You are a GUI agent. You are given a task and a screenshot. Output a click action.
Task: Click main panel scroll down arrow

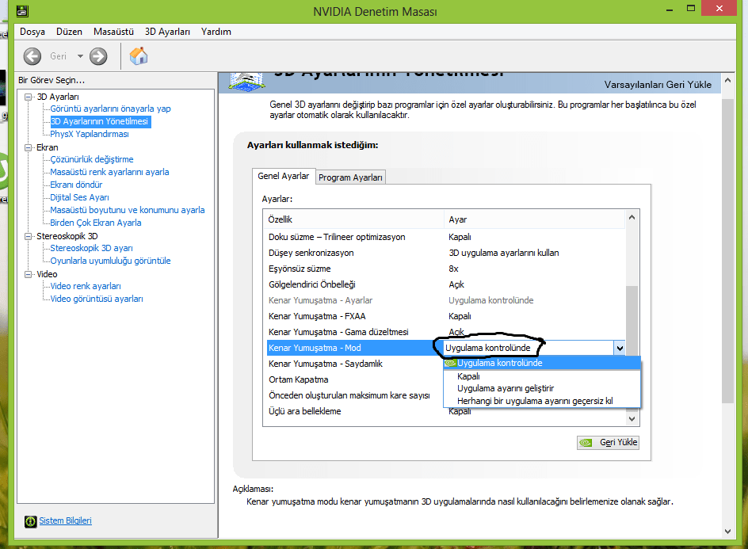coord(727,532)
